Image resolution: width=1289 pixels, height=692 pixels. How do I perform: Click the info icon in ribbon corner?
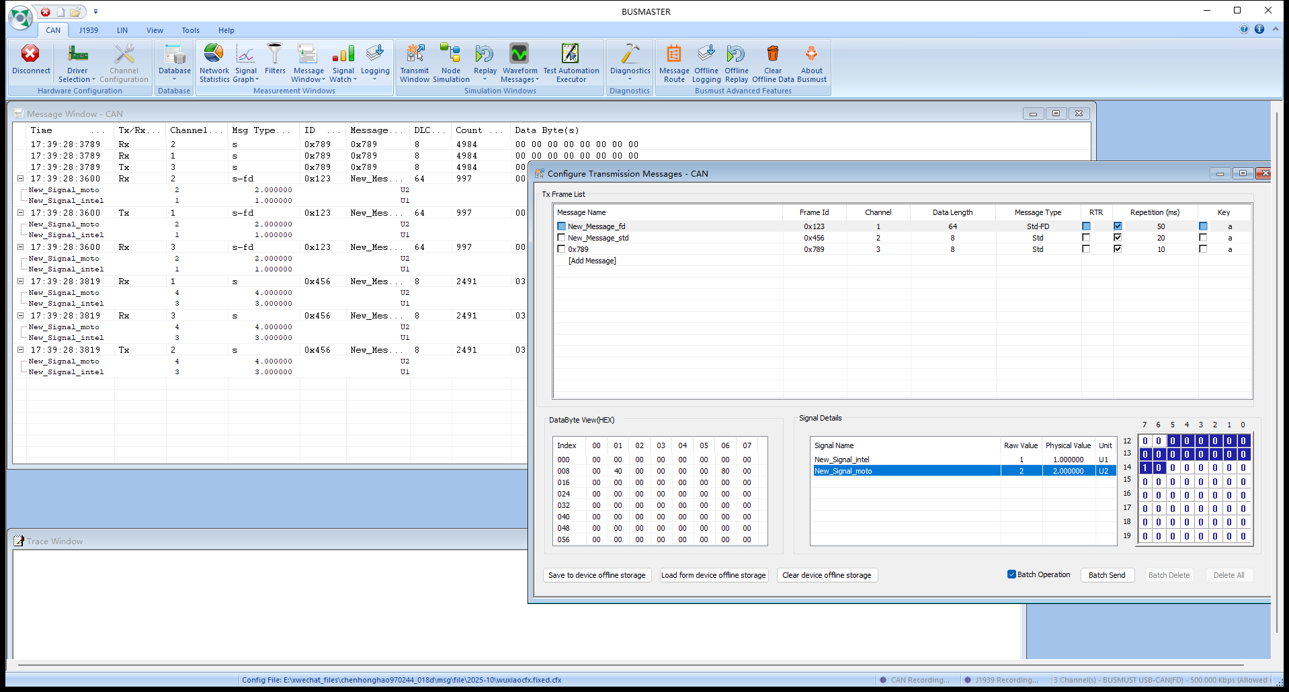pos(1259,29)
